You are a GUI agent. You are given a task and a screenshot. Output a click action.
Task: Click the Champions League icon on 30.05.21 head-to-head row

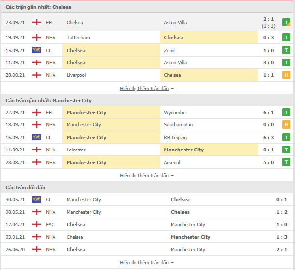click(x=37, y=199)
